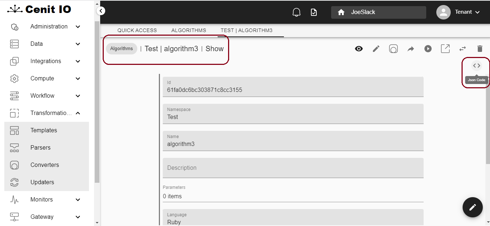Image resolution: width=490 pixels, height=226 pixels.
Task: Click the user avatar icon
Action: coord(444,12)
